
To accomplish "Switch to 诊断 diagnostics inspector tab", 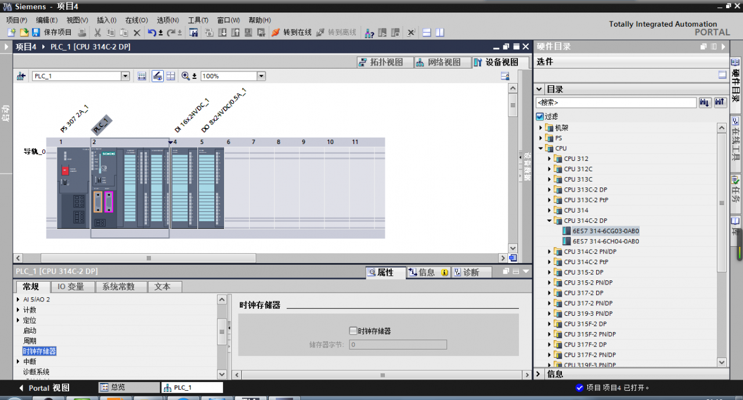I will [471, 272].
